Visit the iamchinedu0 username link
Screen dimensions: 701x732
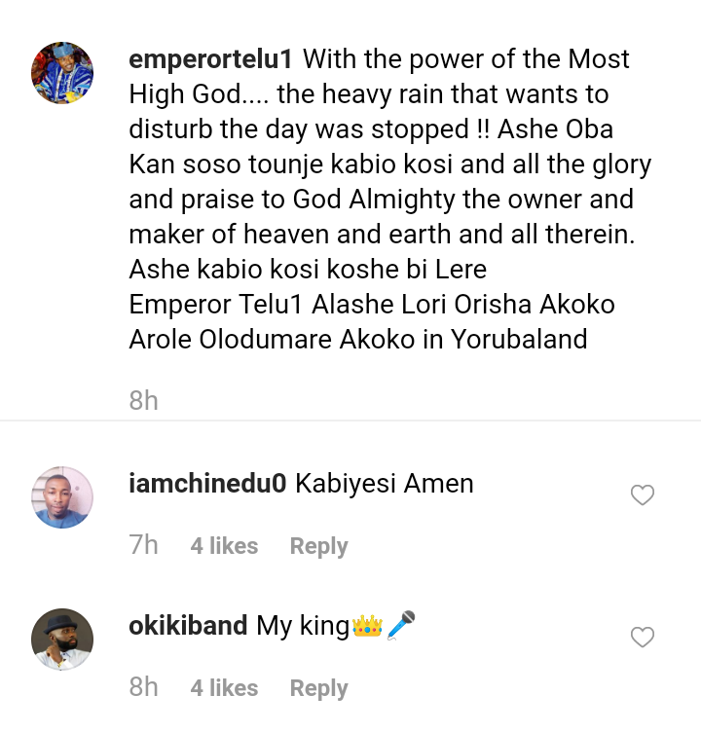pos(207,484)
